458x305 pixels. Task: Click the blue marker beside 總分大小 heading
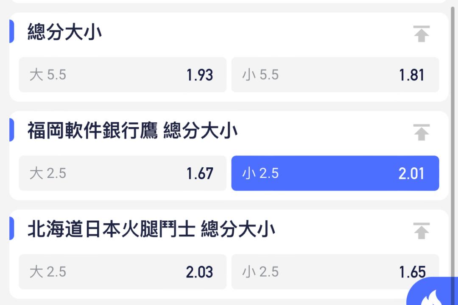(x=12, y=32)
